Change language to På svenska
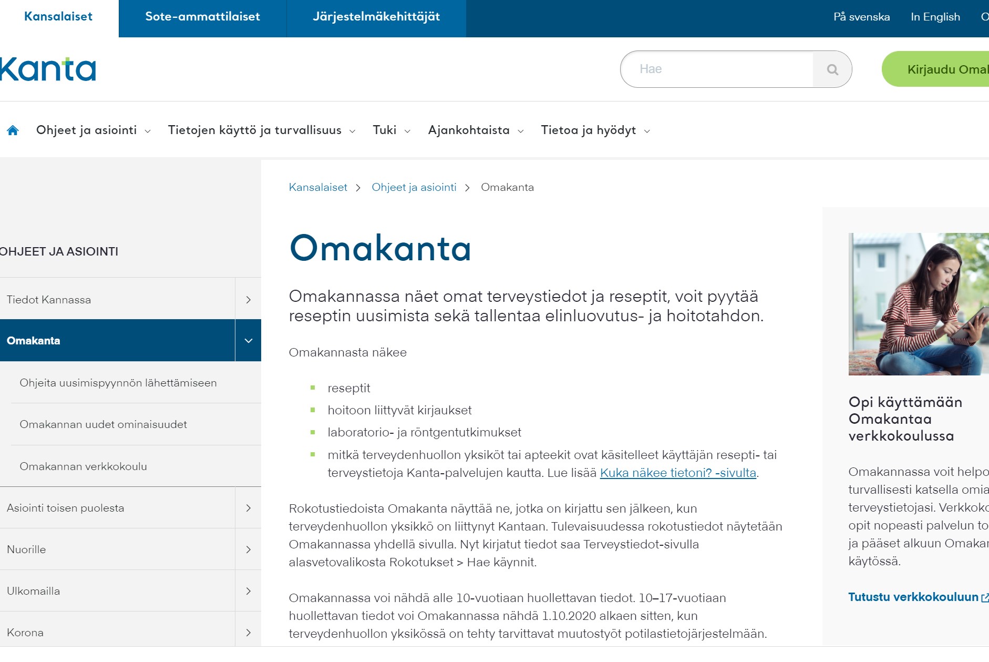The width and height of the screenshot is (989, 662). point(862,17)
